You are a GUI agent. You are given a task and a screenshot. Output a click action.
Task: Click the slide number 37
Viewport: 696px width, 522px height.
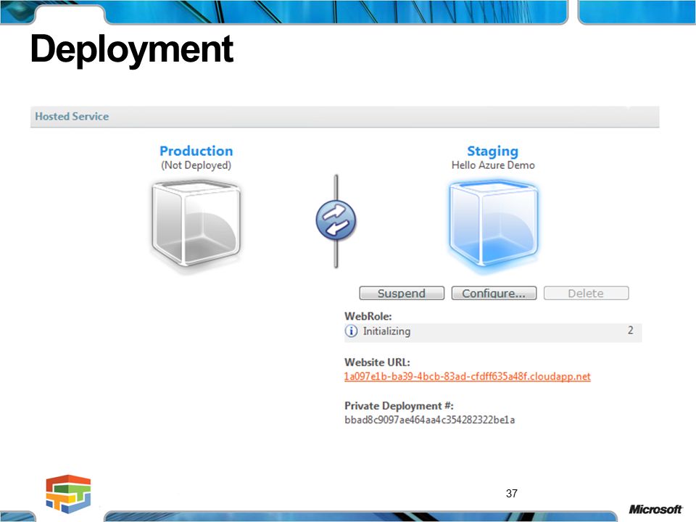pyautogui.click(x=512, y=493)
